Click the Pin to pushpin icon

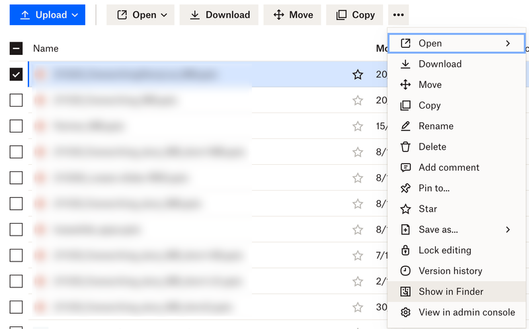coord(405,188)
